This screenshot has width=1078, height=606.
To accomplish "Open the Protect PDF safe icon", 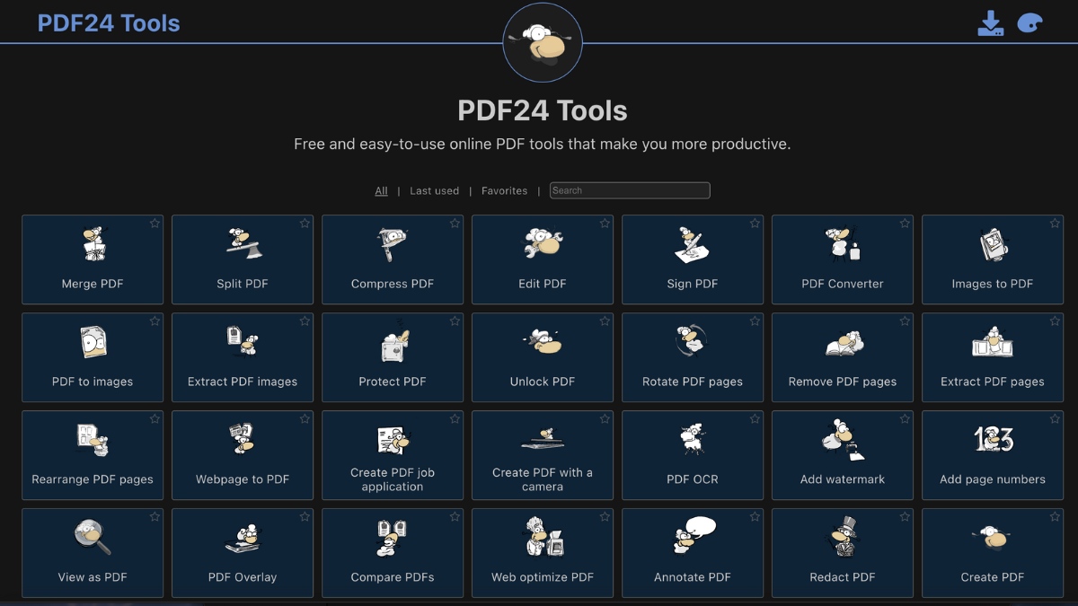I will pos(393,344).
